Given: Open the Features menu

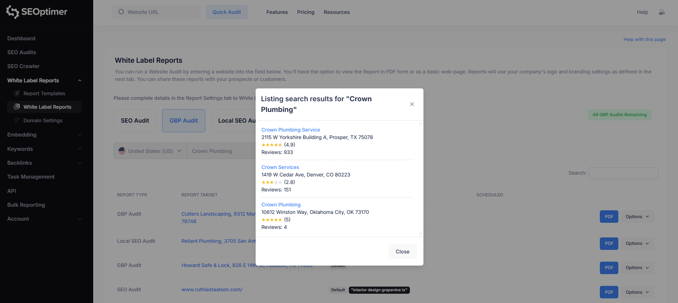Looking at the screenshot, I should 277,12.
